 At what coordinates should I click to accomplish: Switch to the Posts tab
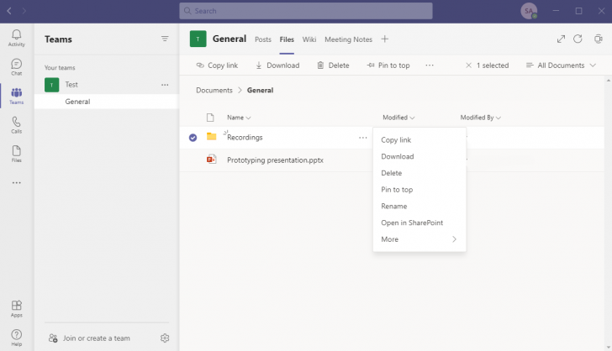tap(262, 39)
